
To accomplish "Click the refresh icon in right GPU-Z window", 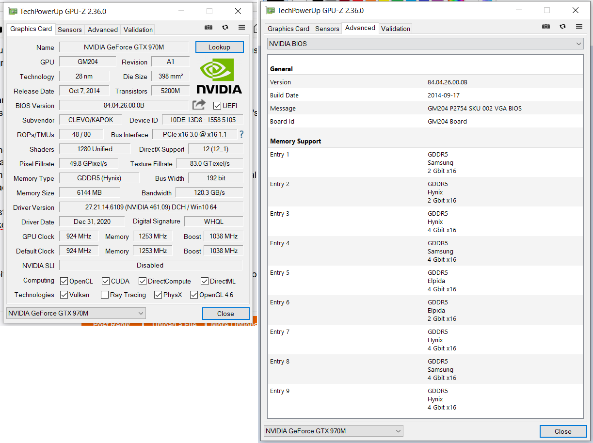I will (x=562, y=26).
